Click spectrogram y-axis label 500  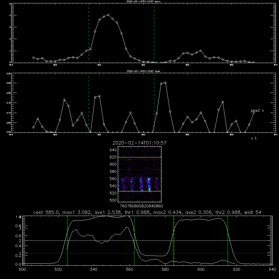[x=113, y=200]
